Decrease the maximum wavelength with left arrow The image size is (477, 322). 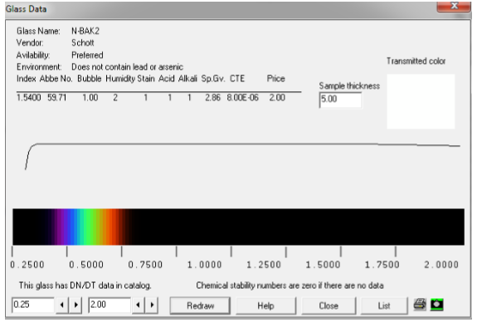click(x=138, y=305)
